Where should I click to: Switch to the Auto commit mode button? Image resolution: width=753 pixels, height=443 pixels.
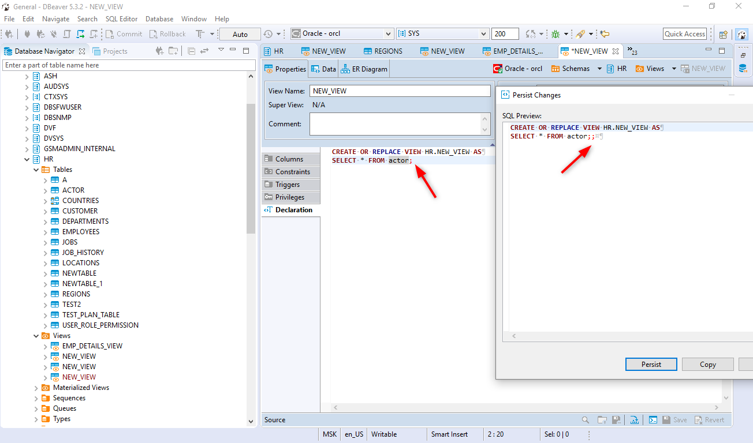[240, 33]
